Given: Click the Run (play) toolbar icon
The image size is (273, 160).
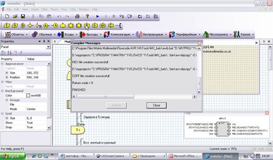Looking at the screenshot, I should tap(98, 16).
